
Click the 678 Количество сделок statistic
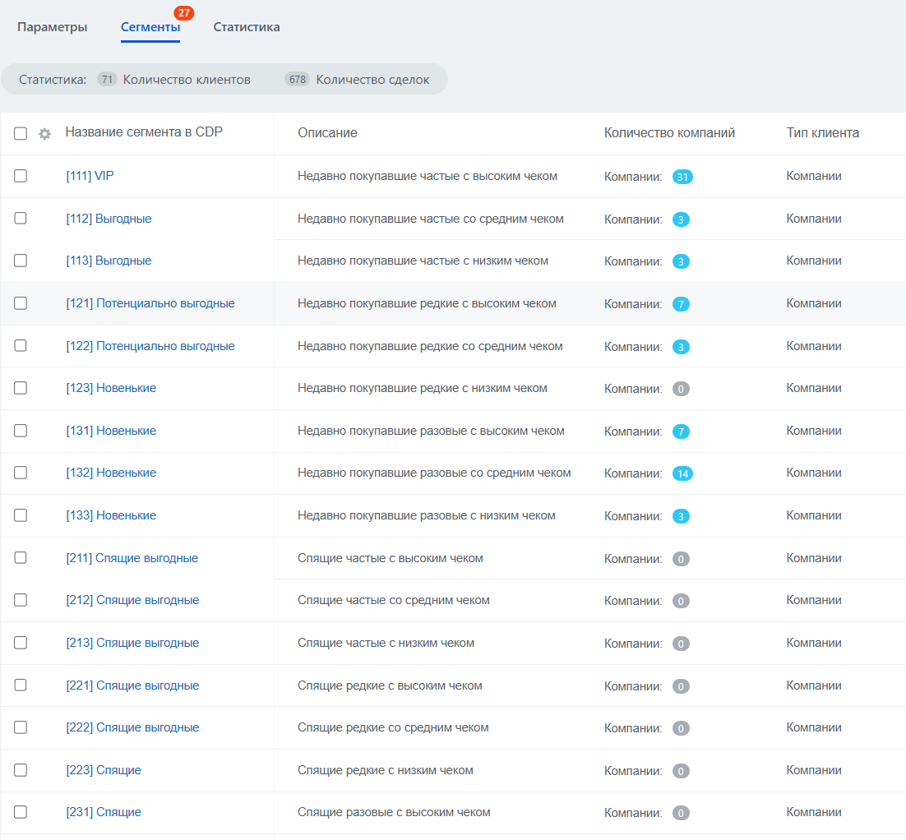[357, 79]
